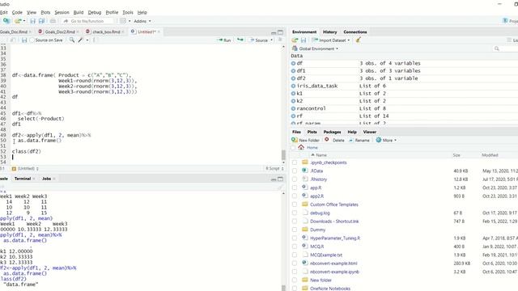This screenshot has width=518, height=291.
Task: Click the environment search magnifier icon
Action: pyautogui.click(x=496, y=48)
